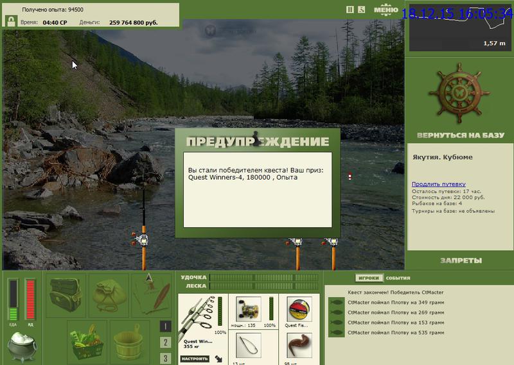Select rod slot 2

tap(165, 343)
